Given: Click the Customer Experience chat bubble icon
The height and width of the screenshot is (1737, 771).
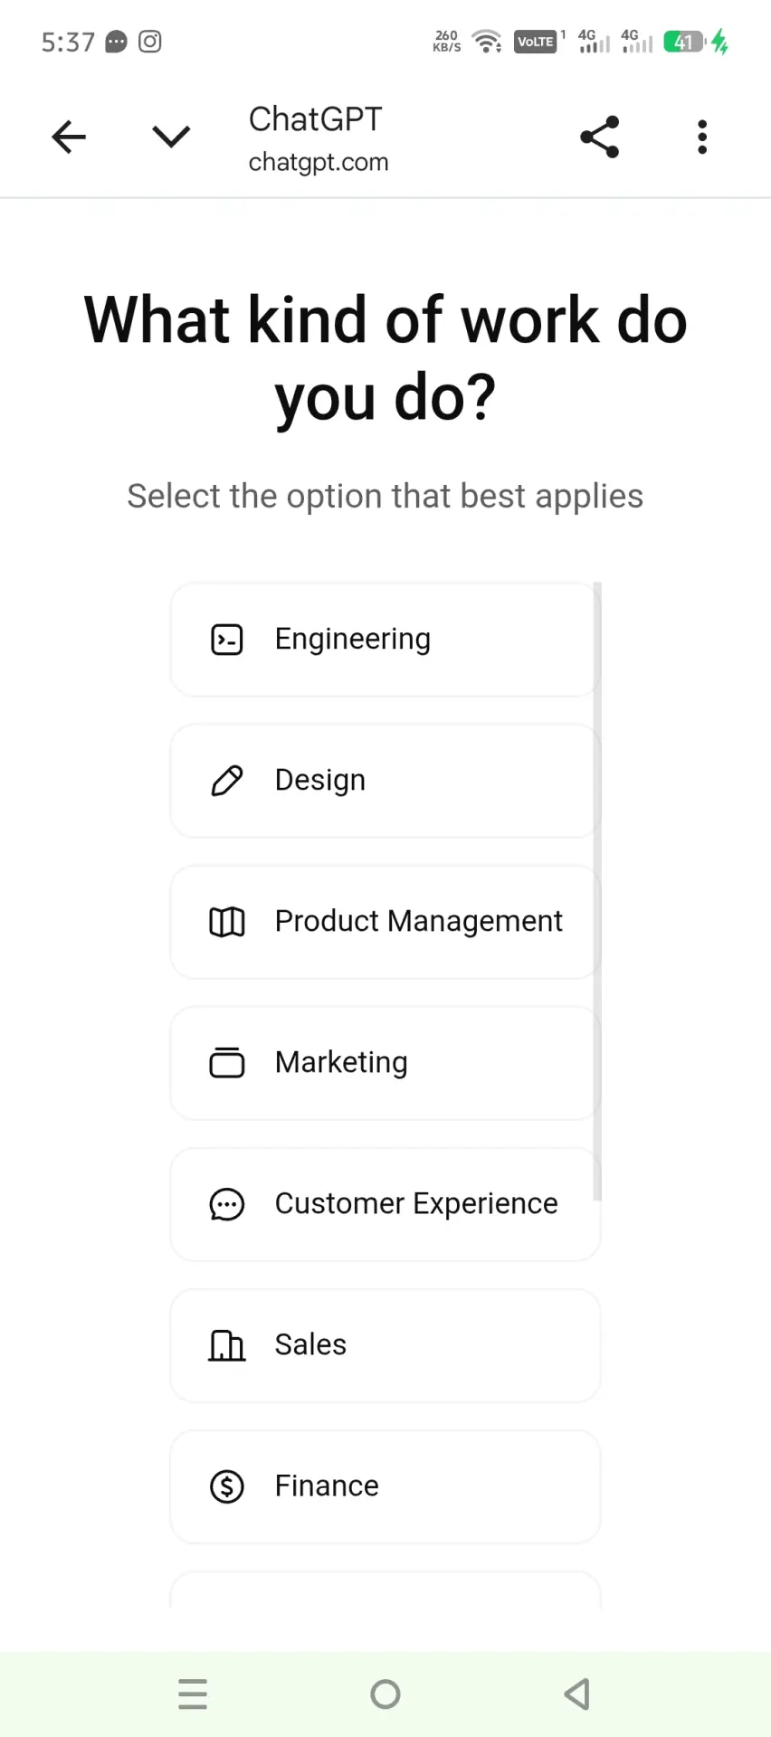Looking at the screenshot, I should (x=227, y=1204).
